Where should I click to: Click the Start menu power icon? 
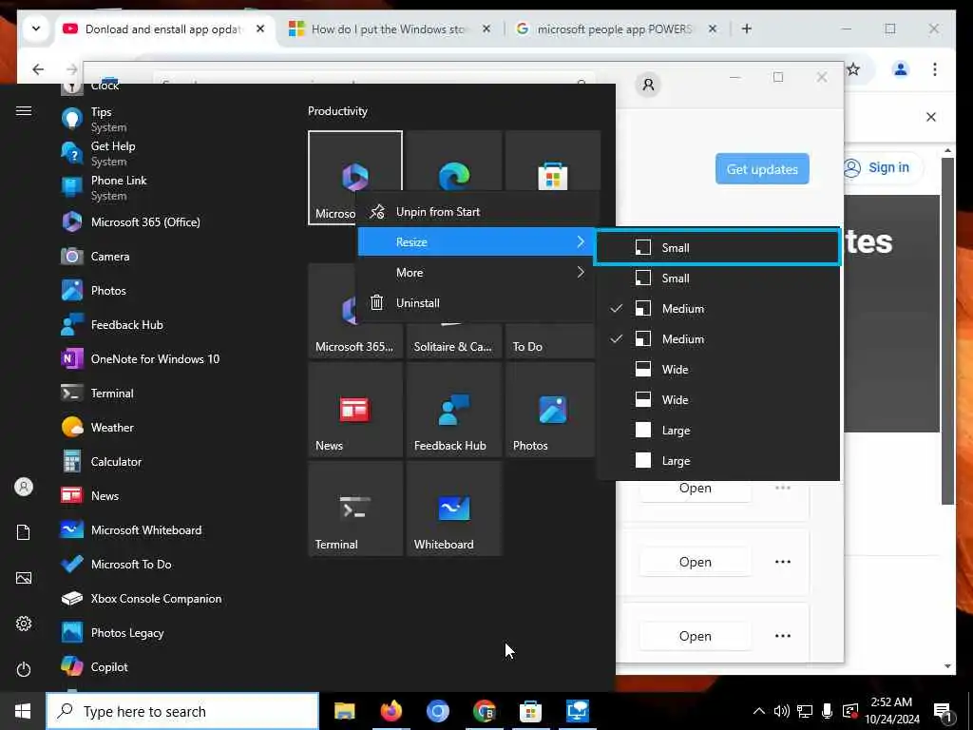pos(24,669)
